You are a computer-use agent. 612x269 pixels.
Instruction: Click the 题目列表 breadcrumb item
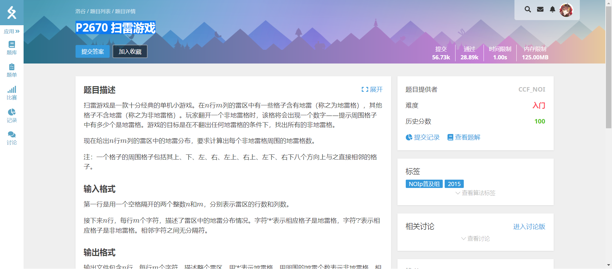coord(100,11)
